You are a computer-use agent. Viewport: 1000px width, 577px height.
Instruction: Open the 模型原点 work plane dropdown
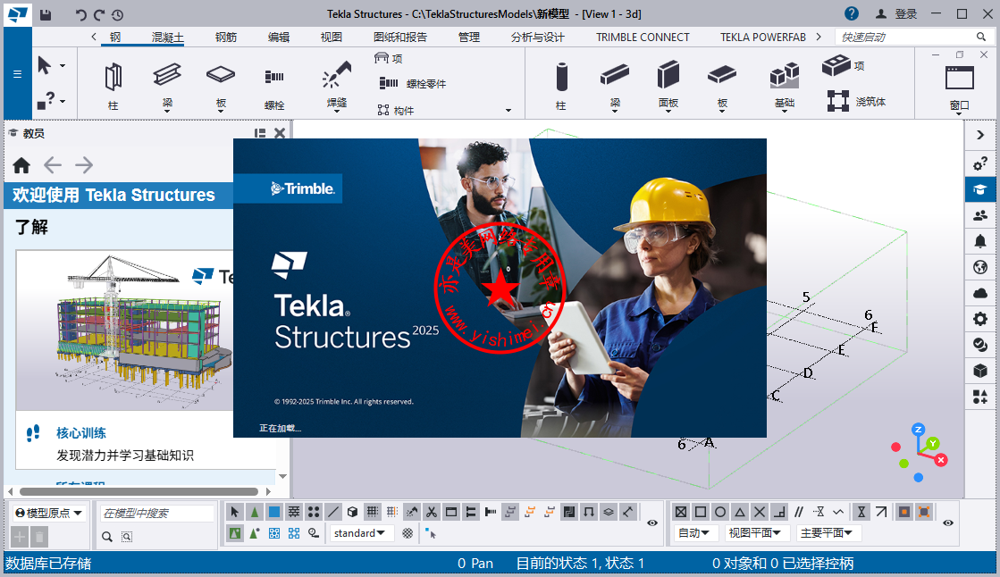coord(49,514)
